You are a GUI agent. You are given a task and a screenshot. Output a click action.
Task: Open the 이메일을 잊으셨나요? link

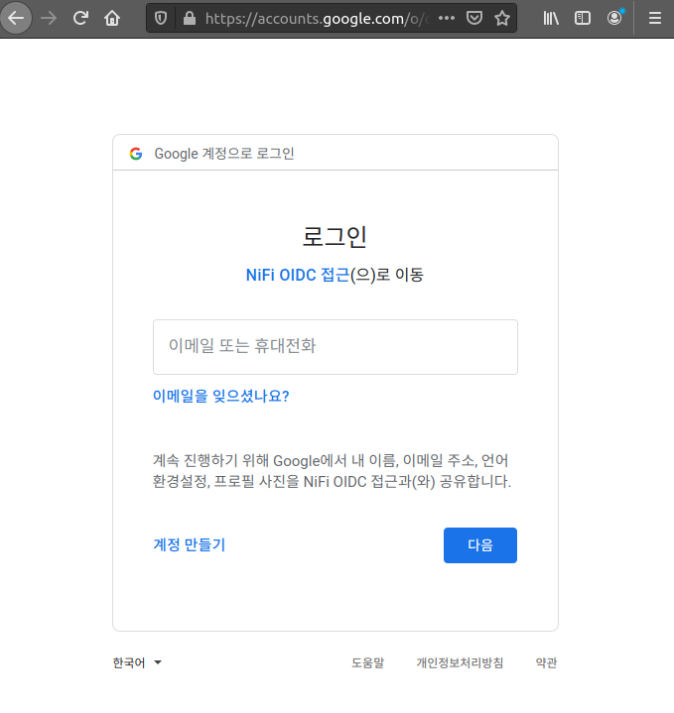pos(221,396)
